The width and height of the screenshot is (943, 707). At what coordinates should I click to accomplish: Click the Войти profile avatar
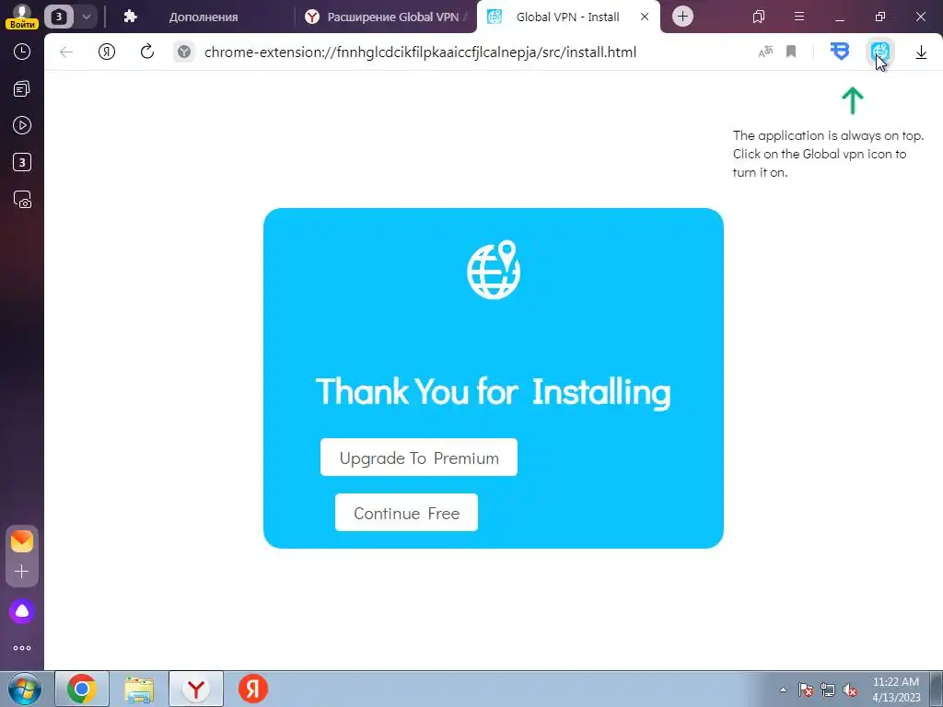pos(22,17)
